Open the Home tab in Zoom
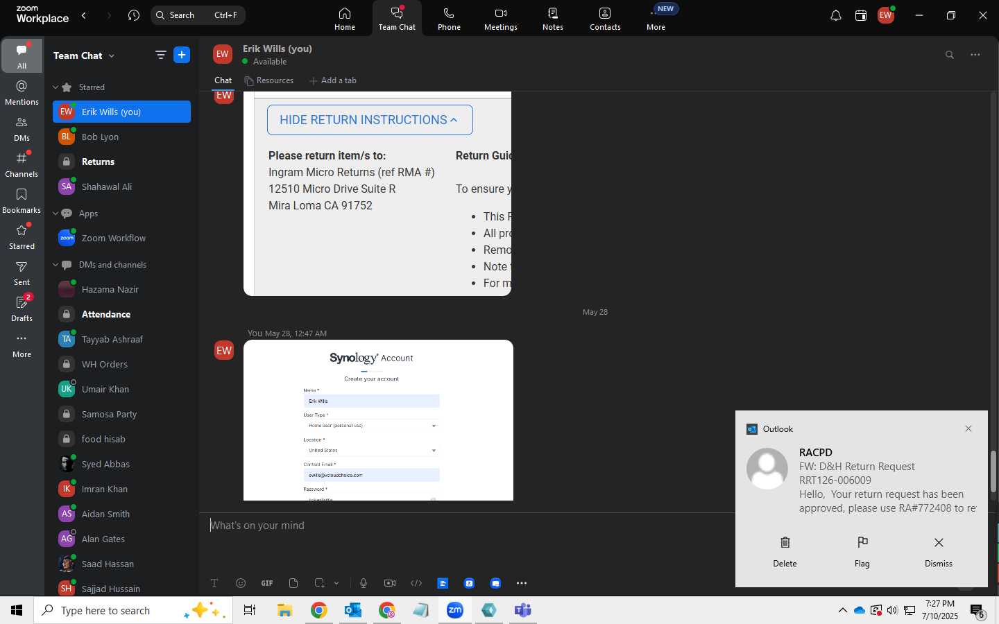Screen dimensions: 999x624 click(x=345, y=19)
